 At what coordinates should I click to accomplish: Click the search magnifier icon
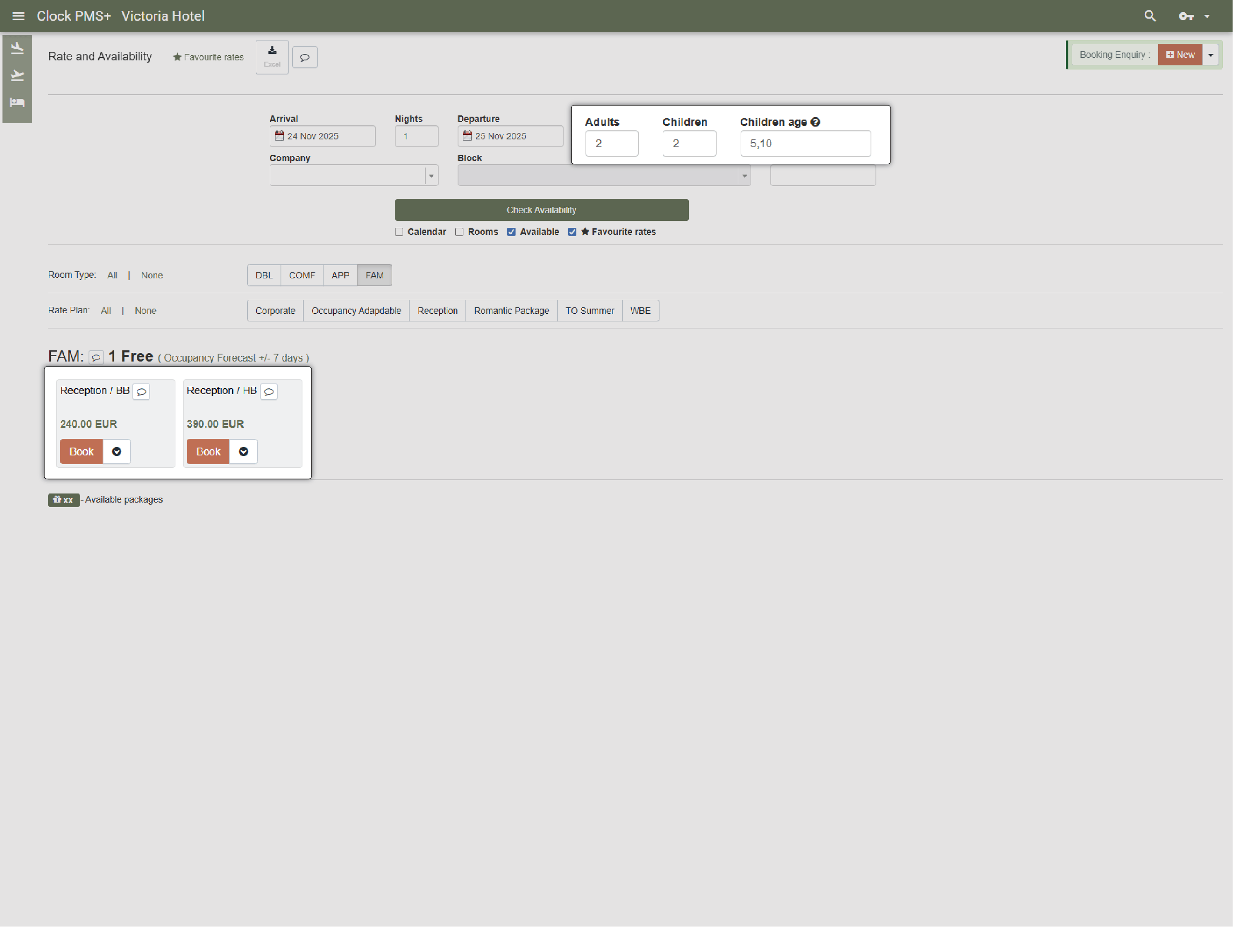coord(1150,16)
